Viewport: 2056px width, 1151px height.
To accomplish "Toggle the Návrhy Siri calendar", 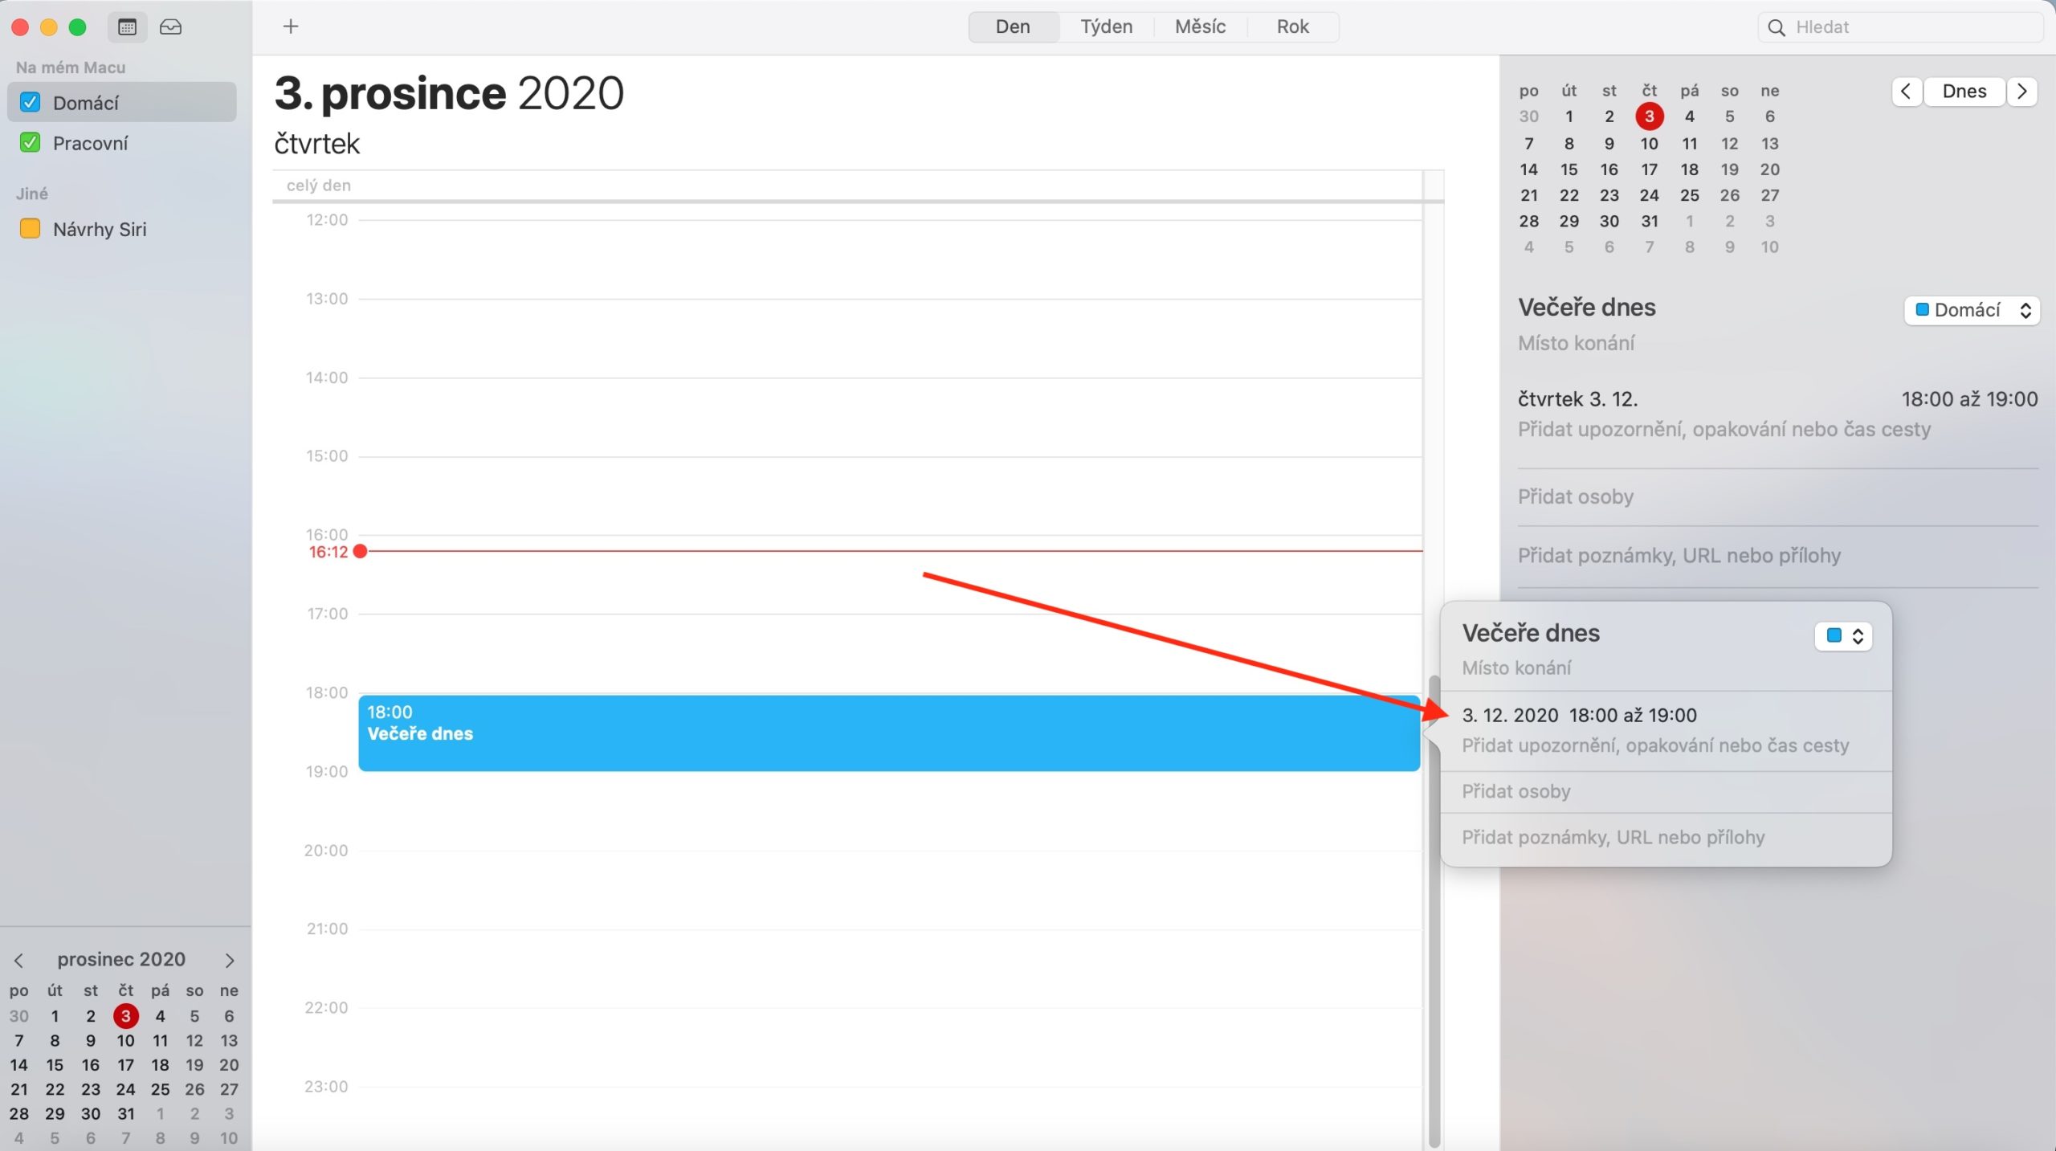I will click(30, 228).
